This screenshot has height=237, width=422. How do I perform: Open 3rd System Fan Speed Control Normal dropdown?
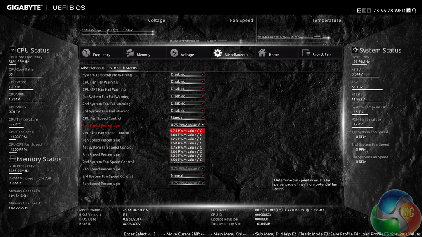tap(188, 175)
